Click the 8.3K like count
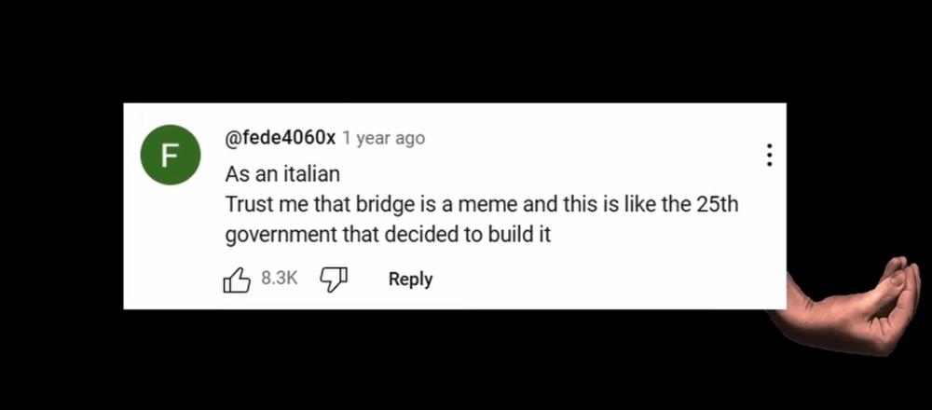 coord(280,278)
